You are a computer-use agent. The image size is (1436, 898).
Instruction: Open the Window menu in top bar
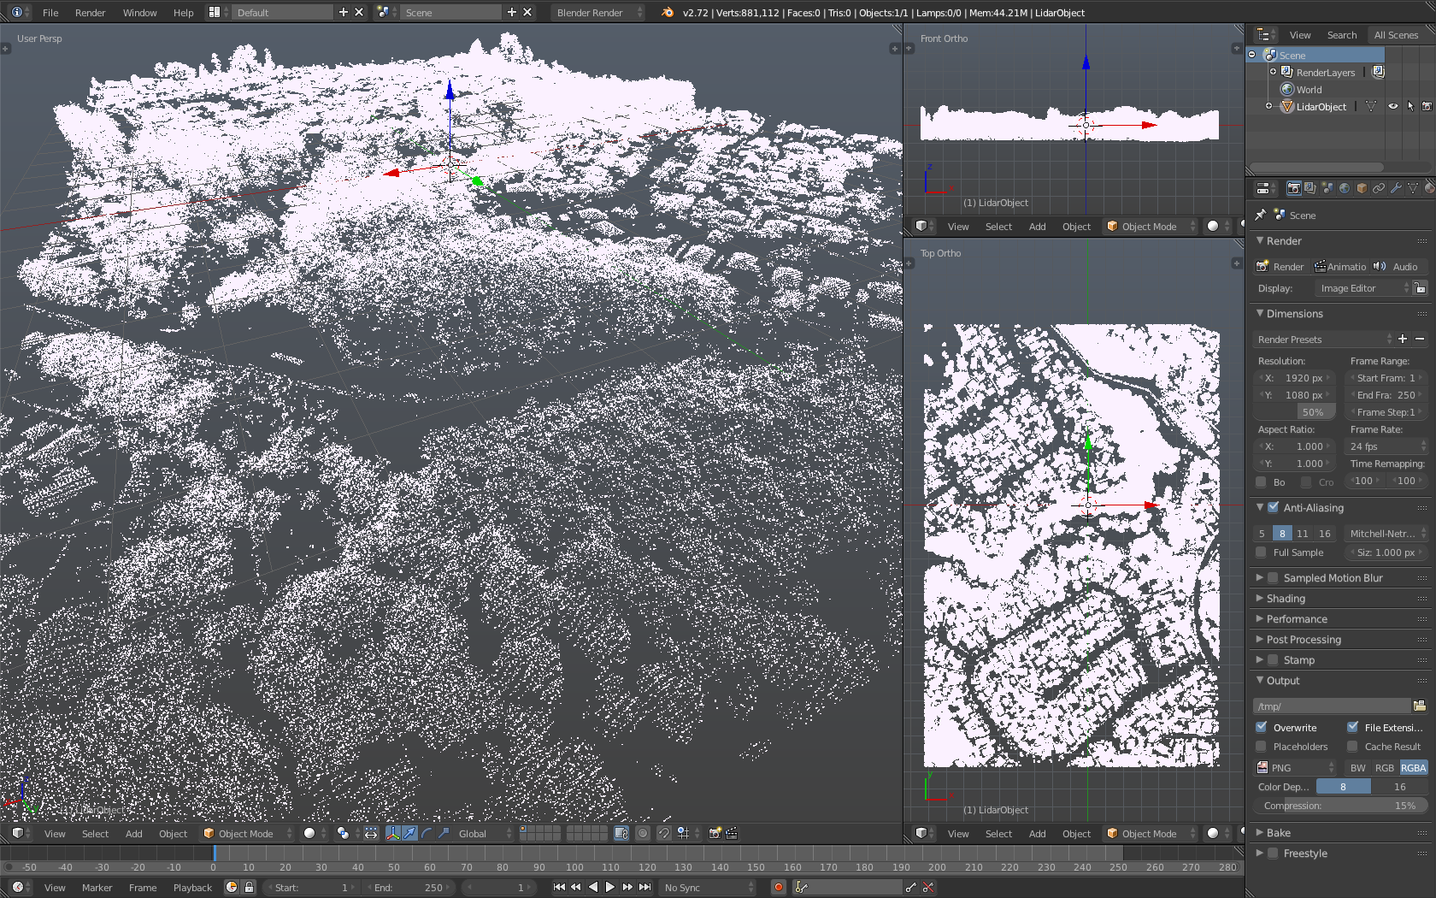pyautogui.click(x=139, y=13)
